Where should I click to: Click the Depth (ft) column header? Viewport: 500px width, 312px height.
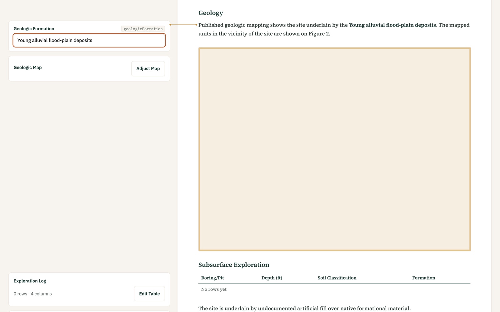(272, 278)
